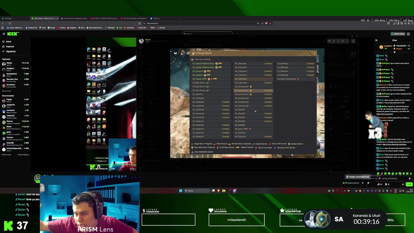
Task: Collapse the chat panel icon
Action: (x=376, y=40)
